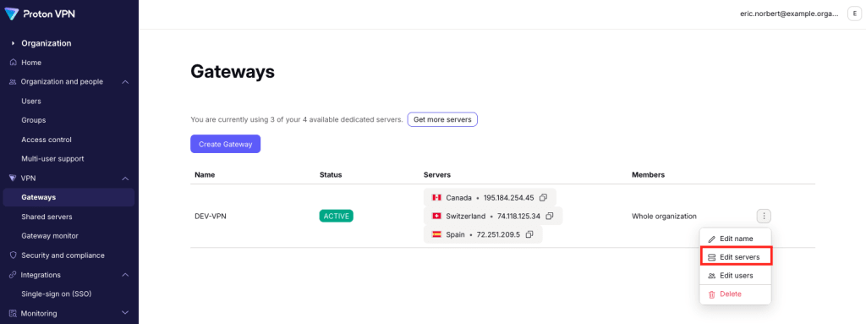
Task: Click the Name column header
Action: click(205, 175)
